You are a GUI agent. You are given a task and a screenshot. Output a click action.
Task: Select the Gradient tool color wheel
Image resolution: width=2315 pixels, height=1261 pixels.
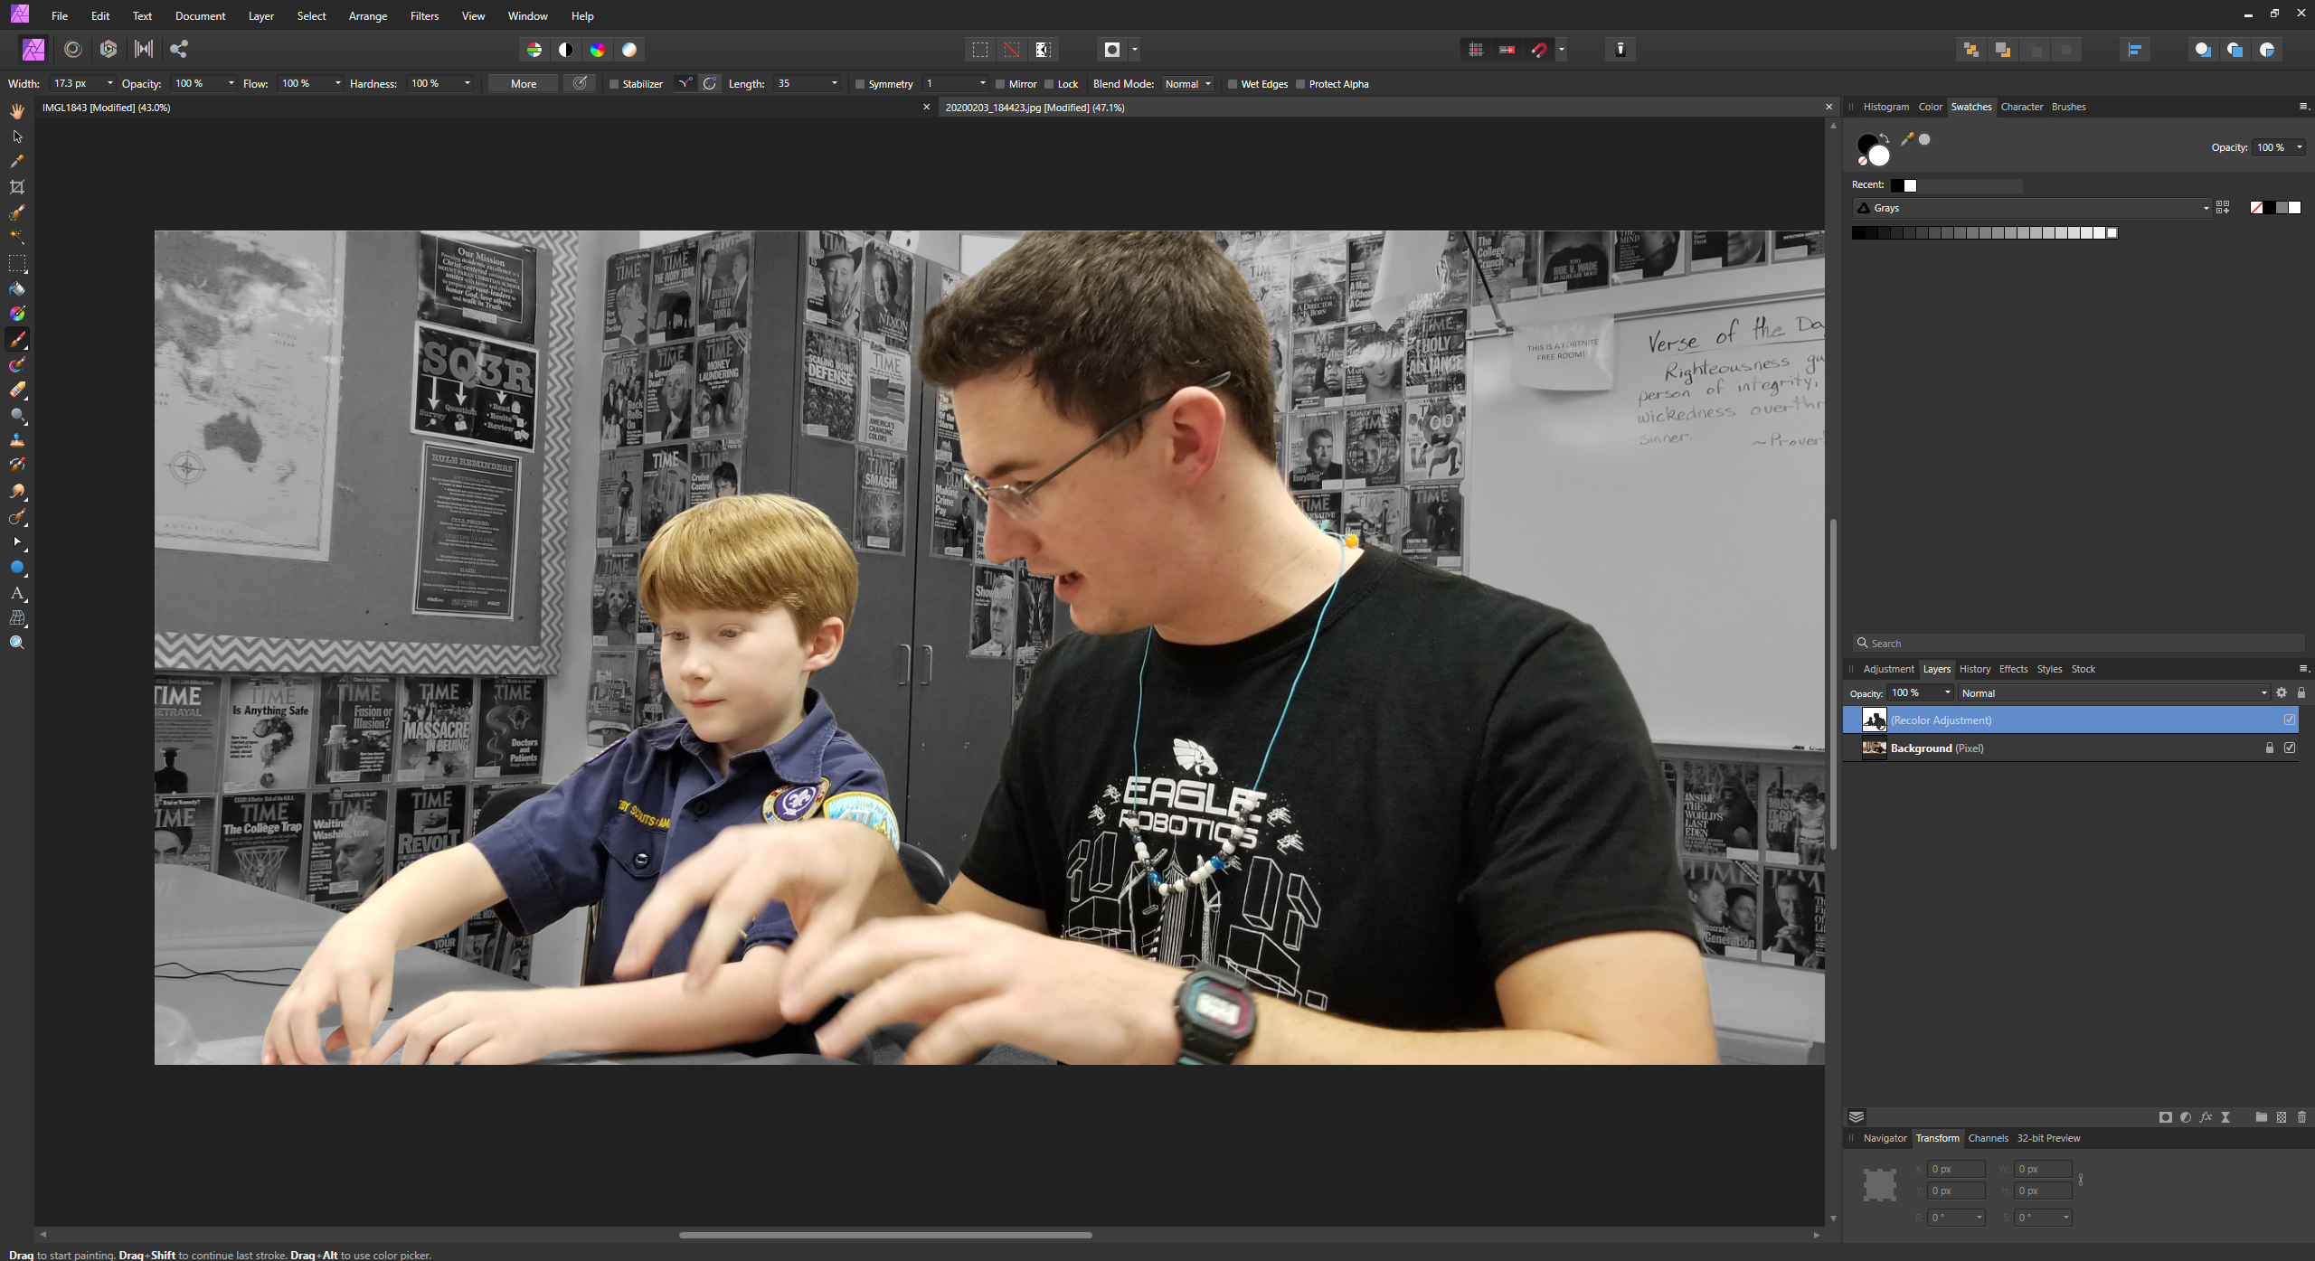pos(17,314)
